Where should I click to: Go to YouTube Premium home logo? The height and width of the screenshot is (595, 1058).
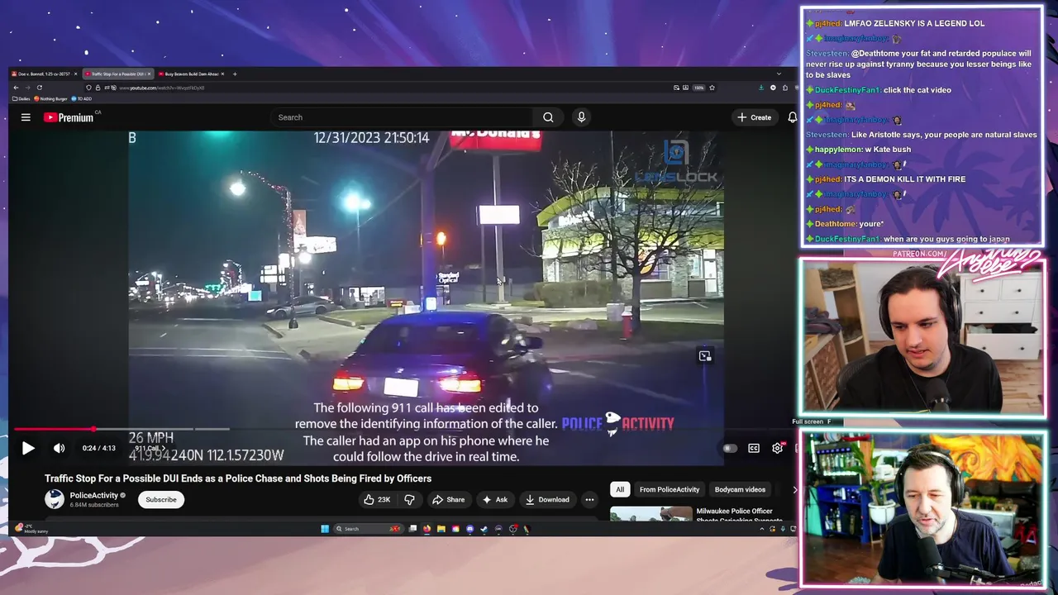(69, 117)
